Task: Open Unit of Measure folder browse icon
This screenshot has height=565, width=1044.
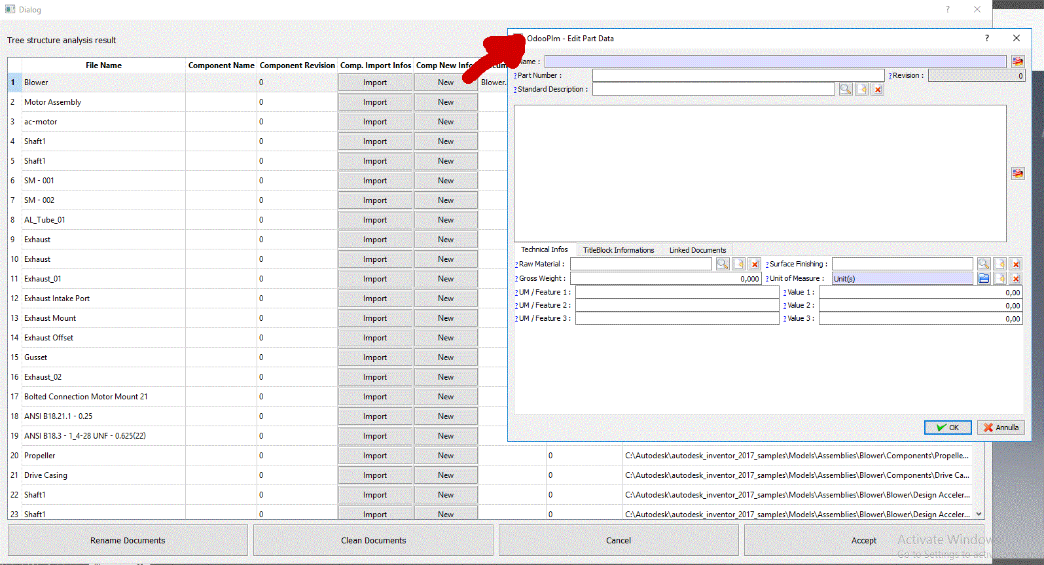Action: pyautogui.click(x=984, y=278)
